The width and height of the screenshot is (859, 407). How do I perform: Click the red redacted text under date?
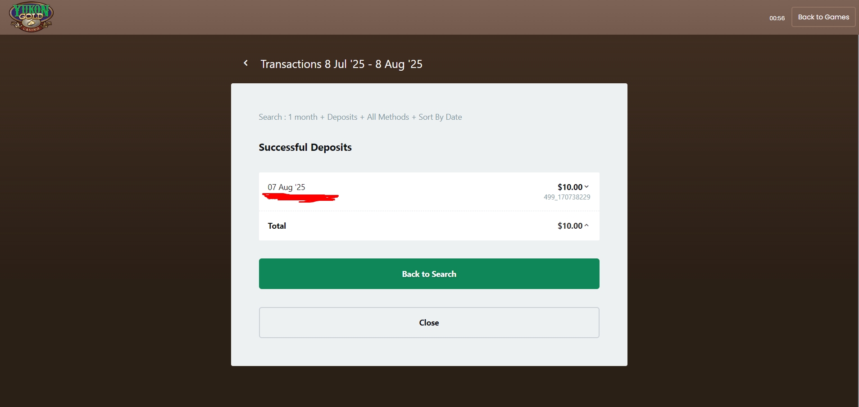point(300,197)
